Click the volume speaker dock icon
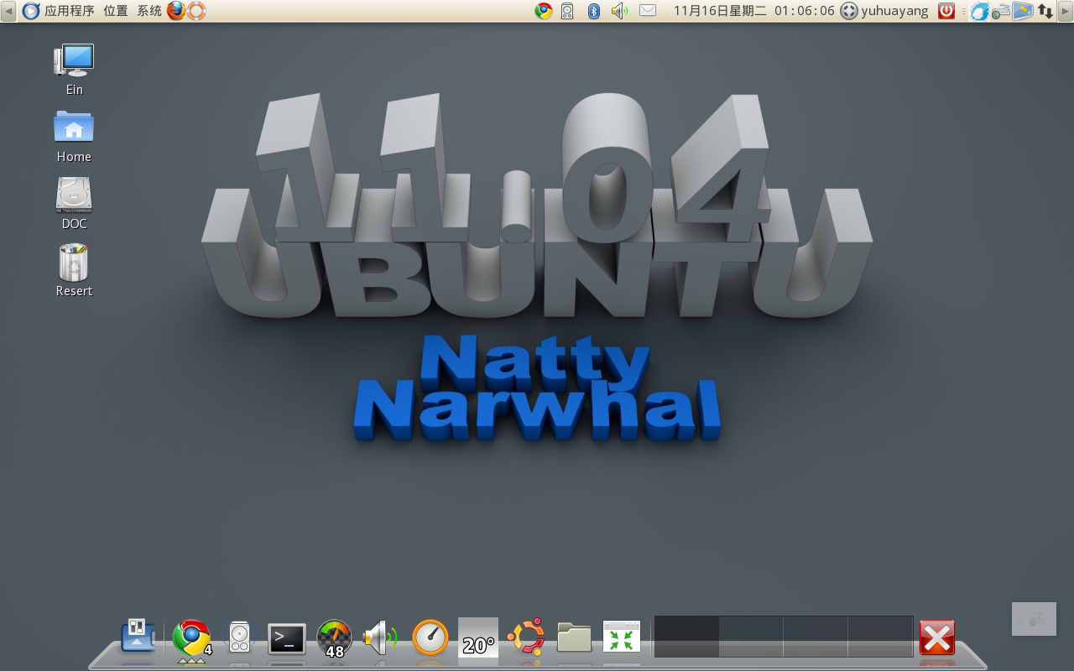The image size is (1074, 671). pyautogui.click(x=380, y=637)
